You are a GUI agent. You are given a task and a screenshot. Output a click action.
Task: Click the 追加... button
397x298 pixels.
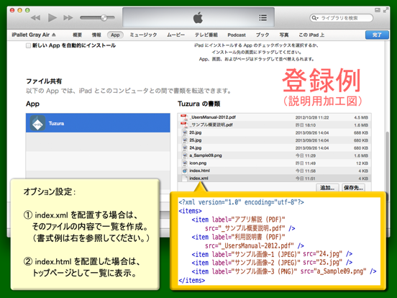[327, 188]
